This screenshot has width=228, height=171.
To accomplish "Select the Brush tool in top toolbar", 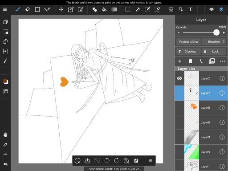I will [18, 10].
